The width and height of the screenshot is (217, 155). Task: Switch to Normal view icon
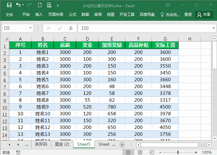coord(128,153)
